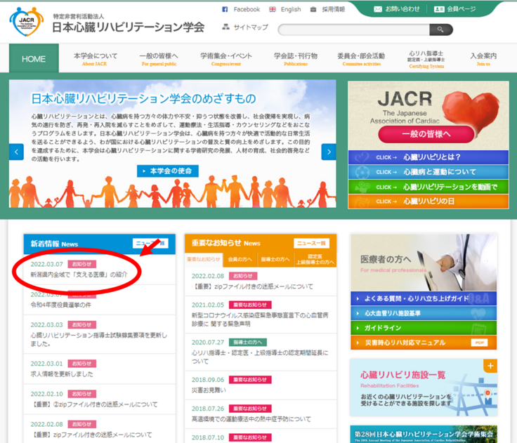Viewport: 517px width, 443px height.
Task: Open the 会員ページ member page
Action: pyautogui.click(x=454, y=9)
